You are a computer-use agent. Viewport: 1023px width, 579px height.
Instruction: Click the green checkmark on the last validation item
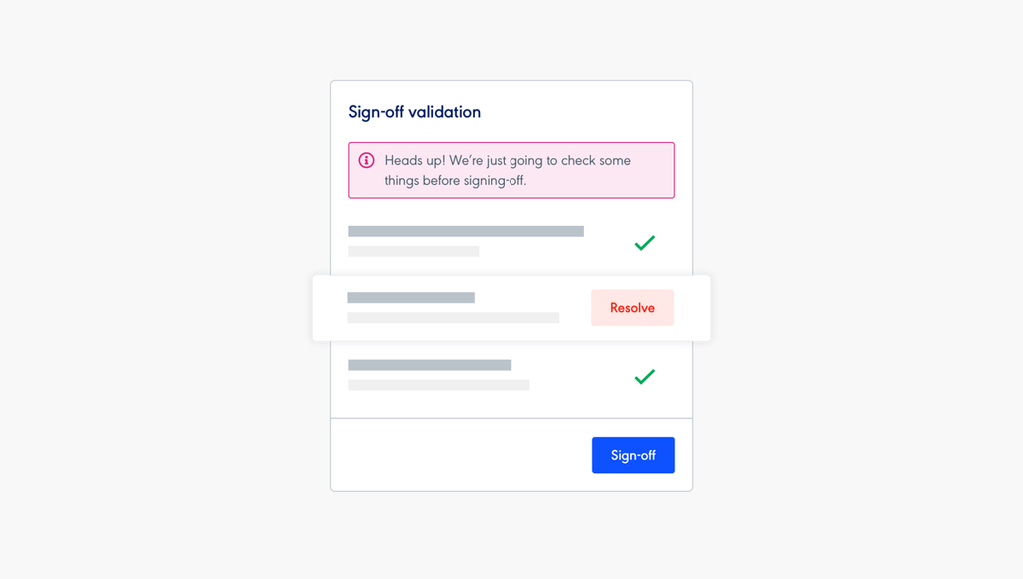[644, 377]
